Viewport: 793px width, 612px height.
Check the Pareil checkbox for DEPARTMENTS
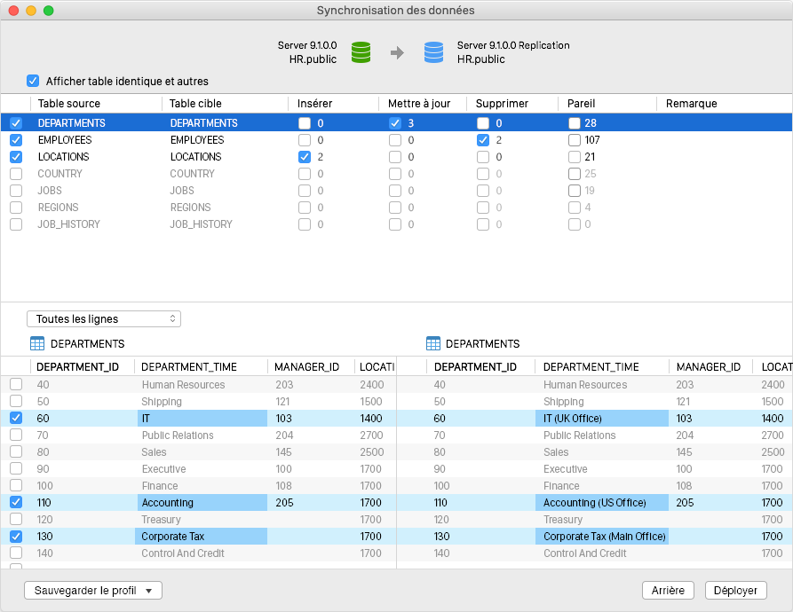tap(575, 123)
